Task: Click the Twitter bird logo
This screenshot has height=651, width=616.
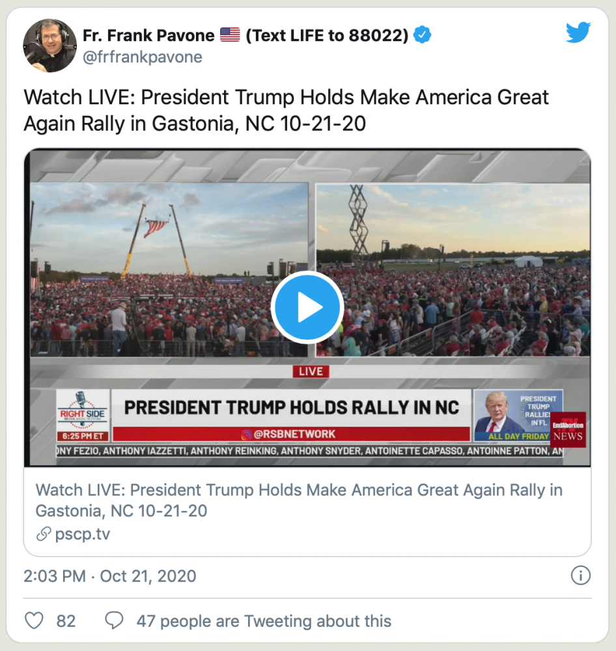Action: pyautogui.click(x=578, y=33)
